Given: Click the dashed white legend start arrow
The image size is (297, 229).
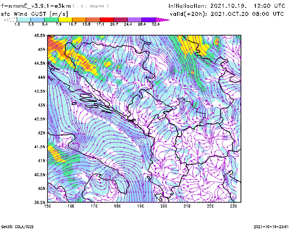Looking at the screenshot, I should pyautogui.click(x=10, y=20).
